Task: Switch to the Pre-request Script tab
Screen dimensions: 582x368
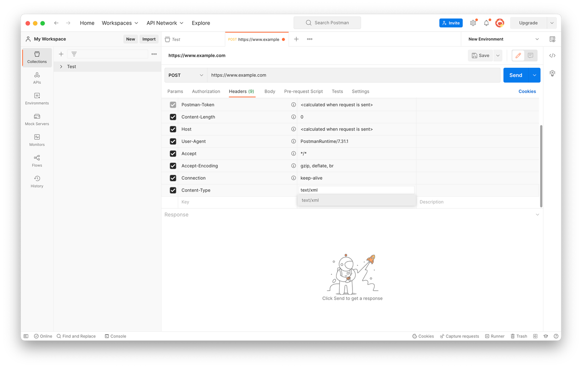Action: 303,91
